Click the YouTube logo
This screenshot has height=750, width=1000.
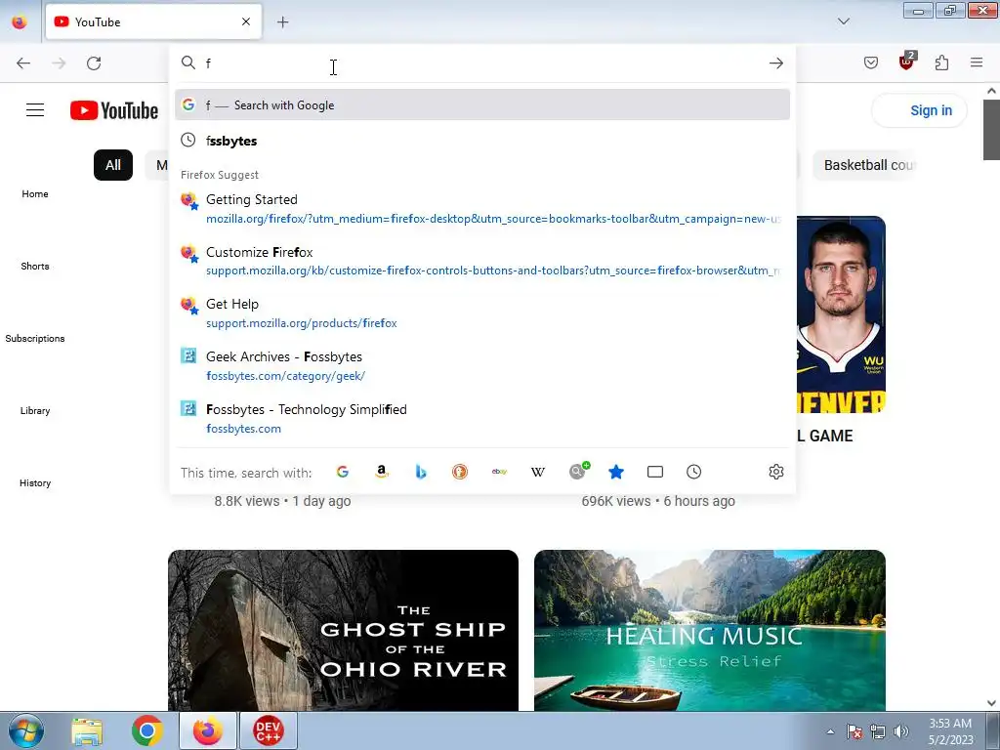pyautogui.click(x=114, y=110)
